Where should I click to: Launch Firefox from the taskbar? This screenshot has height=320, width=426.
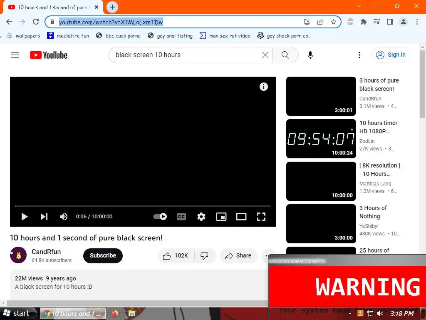pyautogui.click(x=115, y=313)
